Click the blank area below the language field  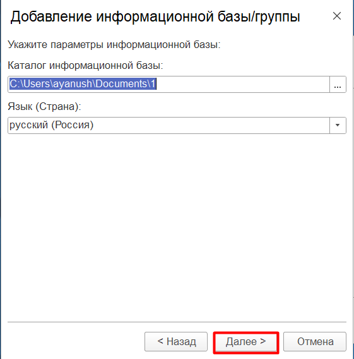tap(177, 227)
